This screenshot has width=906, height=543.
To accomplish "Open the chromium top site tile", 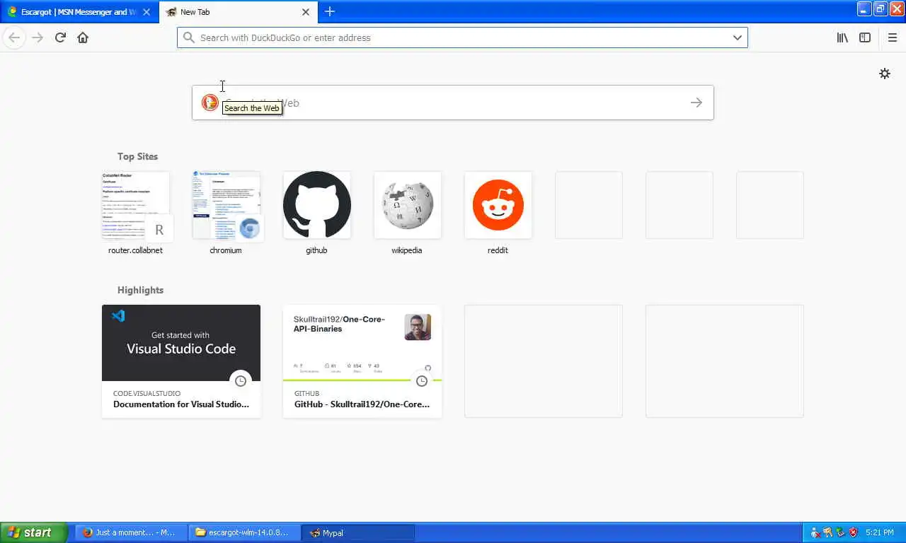I will [x=226, y=205].
